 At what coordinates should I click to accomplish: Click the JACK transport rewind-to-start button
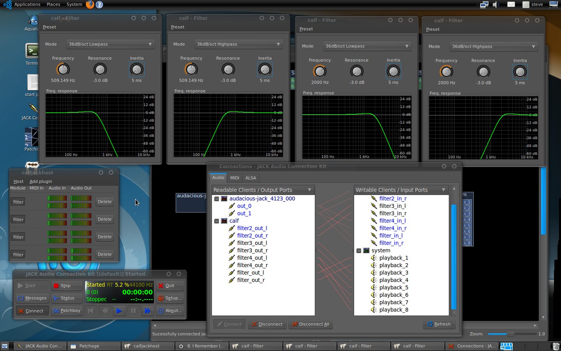[90, 311]
